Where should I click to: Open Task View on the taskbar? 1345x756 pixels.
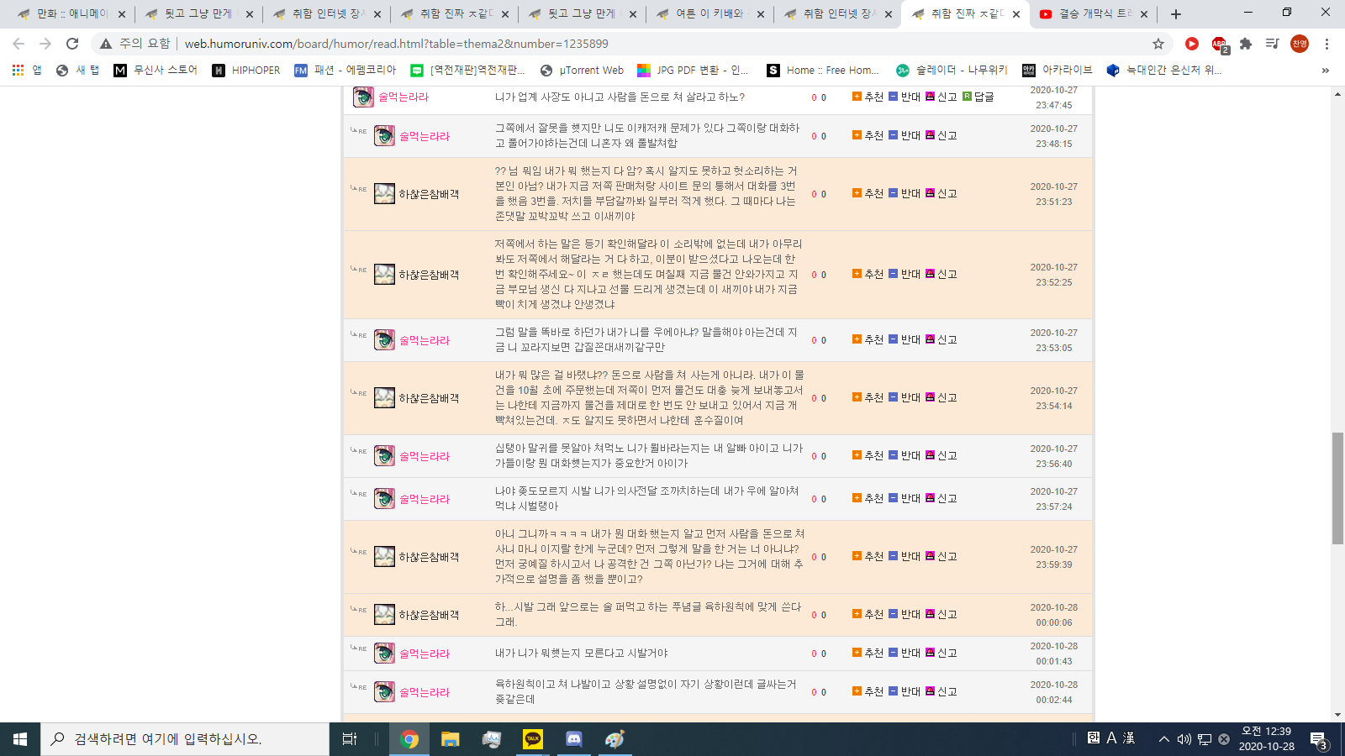click(350, 739)
